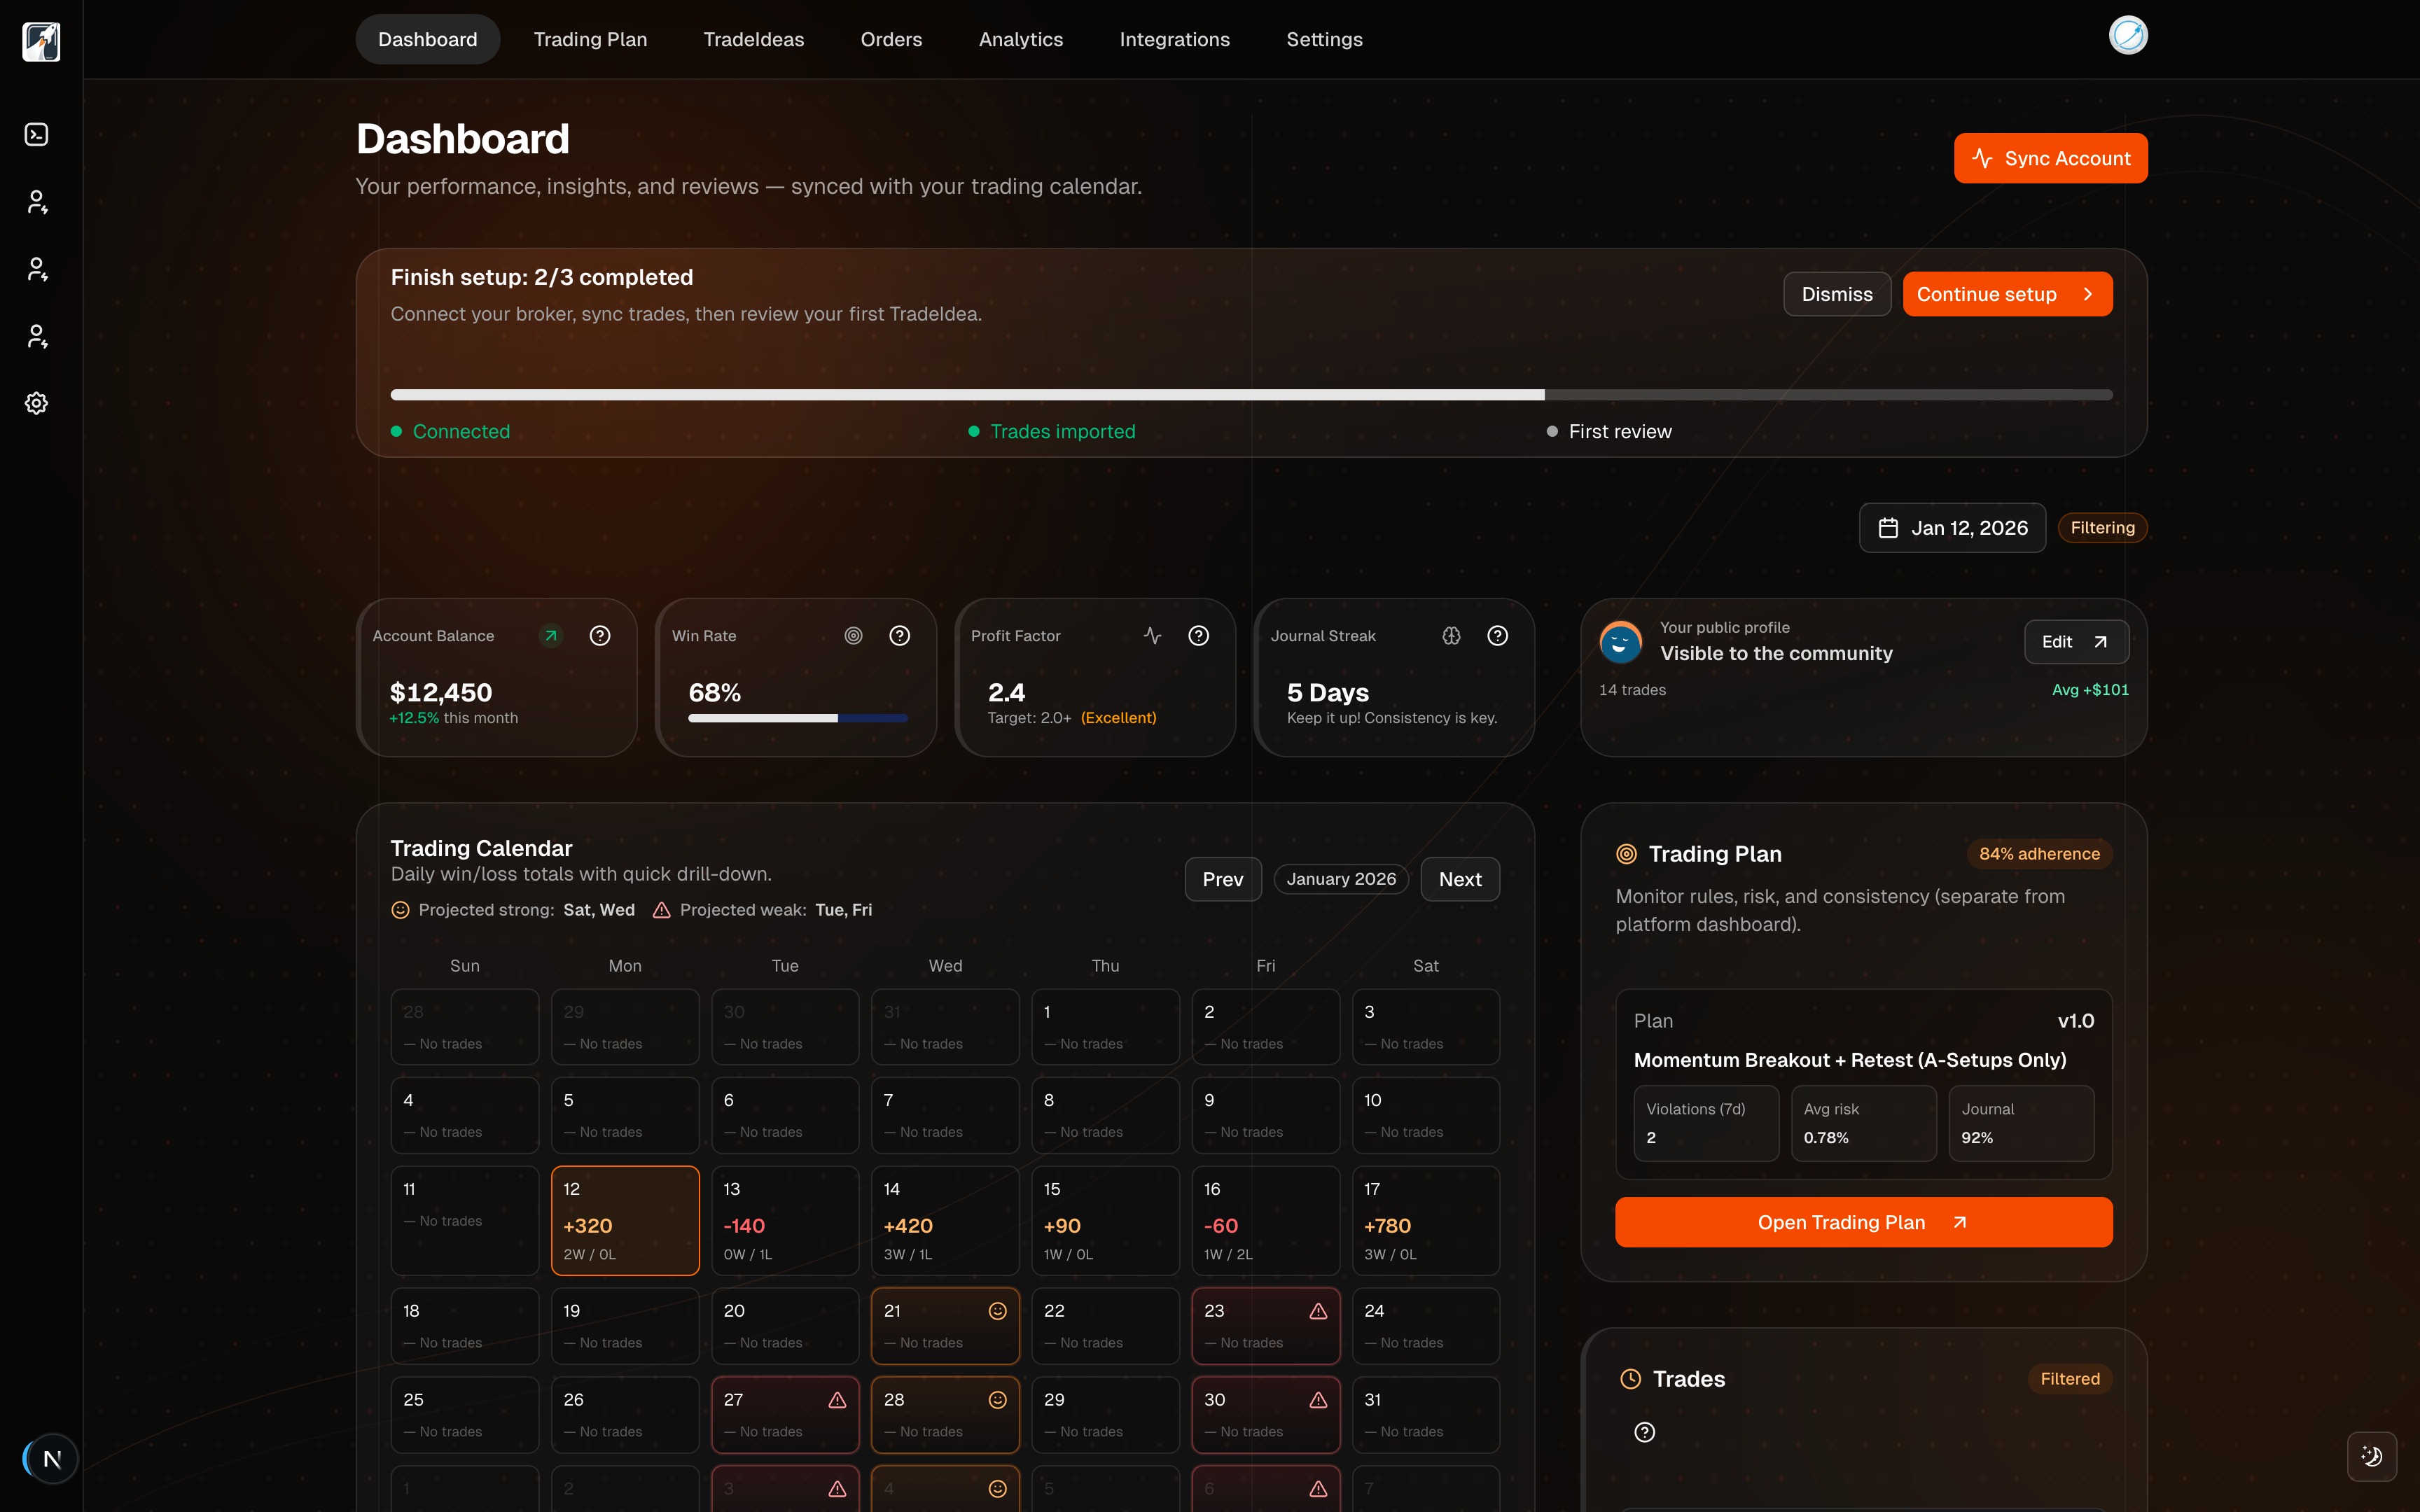Open the user avatar at top right

coord(2127,36)
